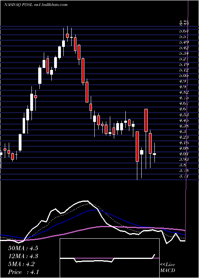Click the 4.82 price axis label
199x278 pixels.
point(184,92)
